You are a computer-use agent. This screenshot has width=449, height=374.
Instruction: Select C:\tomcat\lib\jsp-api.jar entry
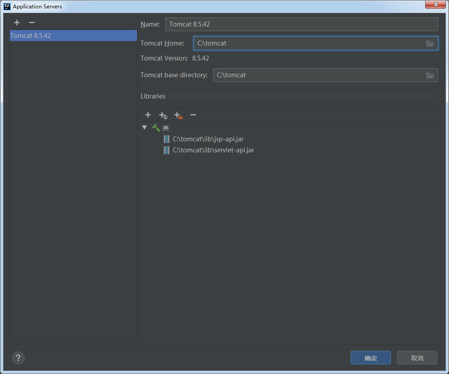[x=208, y=139]
